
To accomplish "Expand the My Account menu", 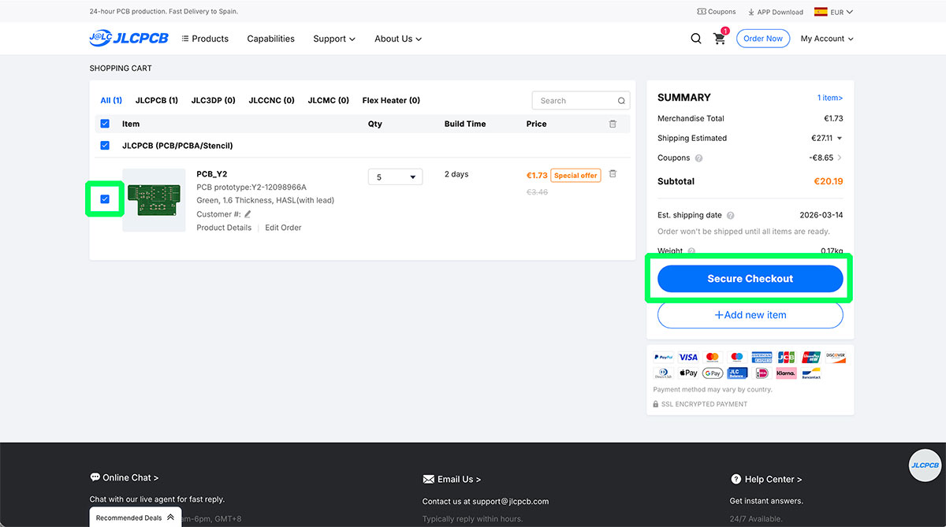I will pyautogui.click(x=826, y=39).
